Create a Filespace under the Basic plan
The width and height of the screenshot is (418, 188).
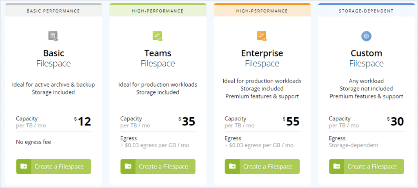click(53, 166)
